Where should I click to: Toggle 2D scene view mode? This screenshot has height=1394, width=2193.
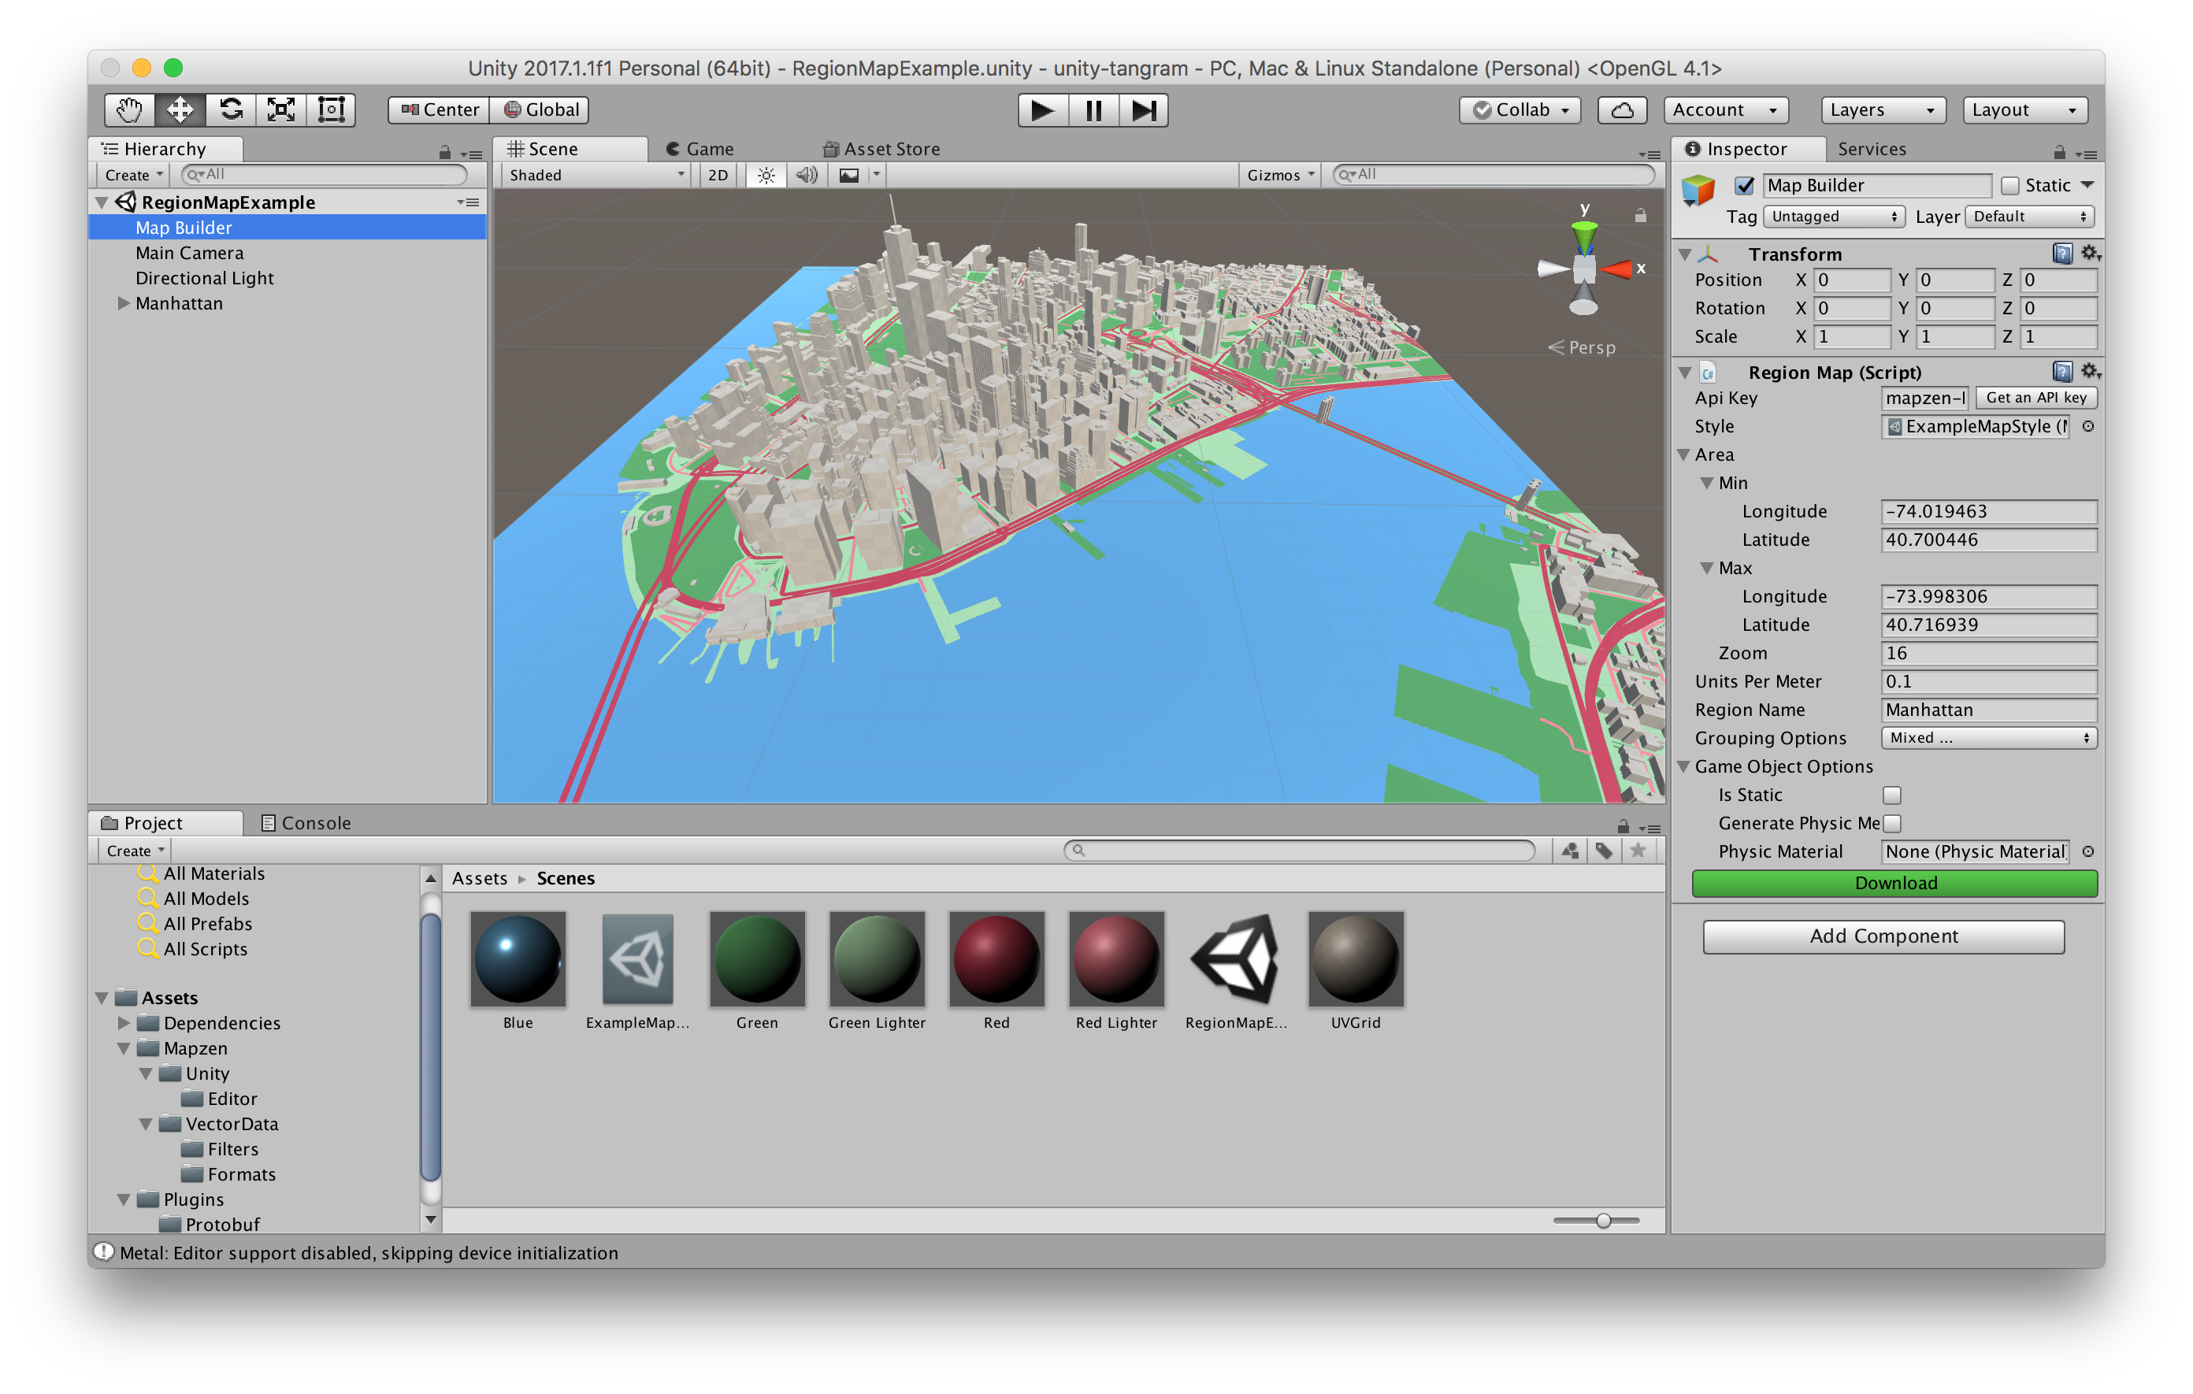click(718, 175)
